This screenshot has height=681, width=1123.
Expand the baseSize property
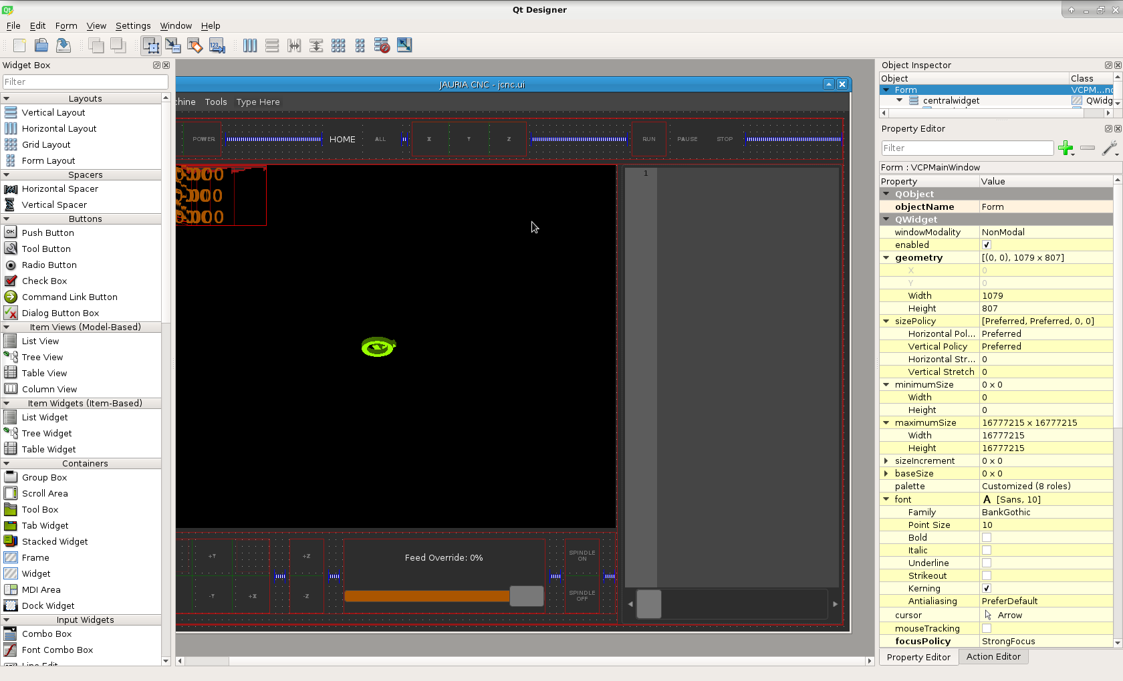pos(886,474)
